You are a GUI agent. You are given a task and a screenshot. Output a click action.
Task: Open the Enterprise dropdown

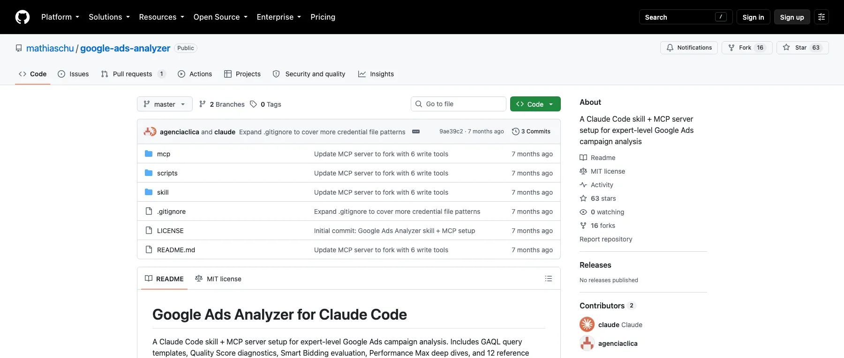[x=279, y=17]
